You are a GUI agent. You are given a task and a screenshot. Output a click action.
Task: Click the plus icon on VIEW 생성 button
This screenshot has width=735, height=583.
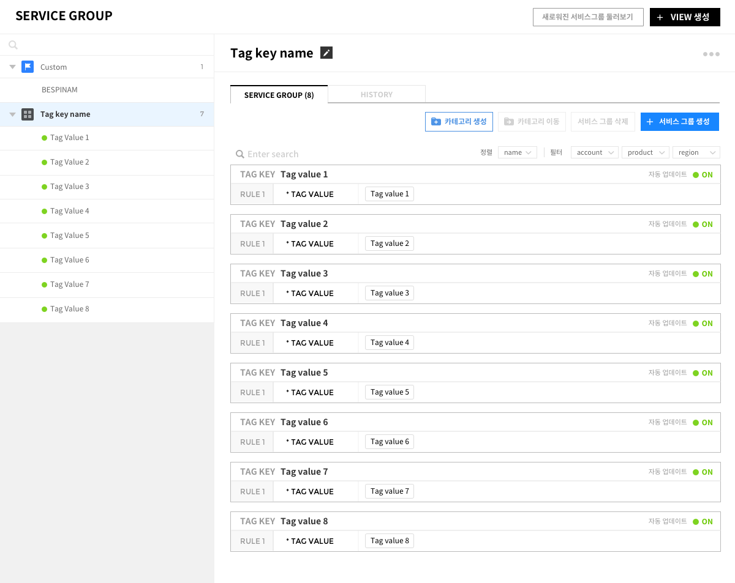(660, 18)
